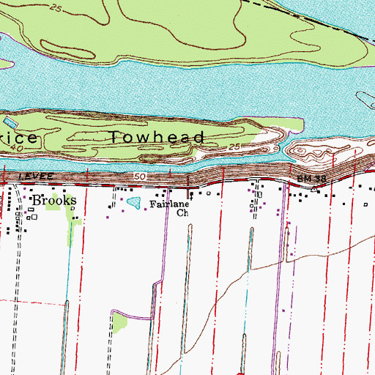The image size is (375, 375).
Task: Click the 'Brooks' place name
Action: [x=54, y=201]
